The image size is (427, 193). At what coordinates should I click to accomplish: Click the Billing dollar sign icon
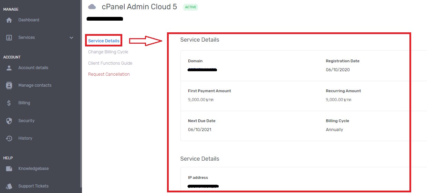pyautogui.click(x=9, y=103)
